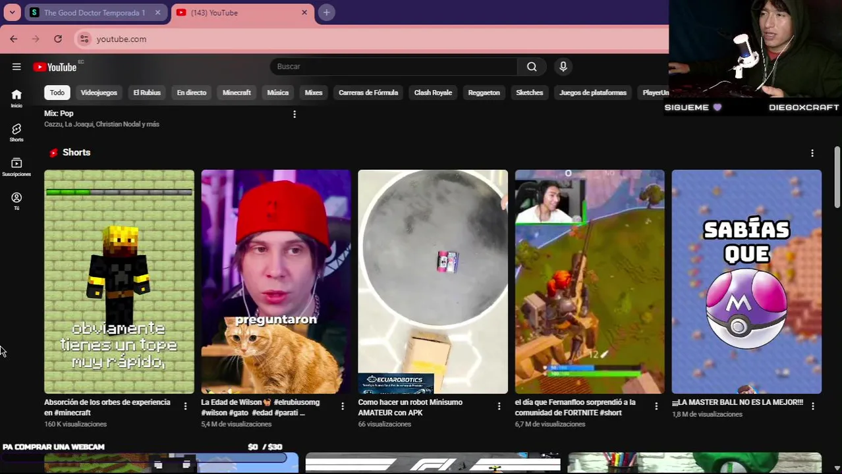Viewport: 842px width, 474px height.
Task: Go back with the browser back arrow
Action: click(13, 39)
